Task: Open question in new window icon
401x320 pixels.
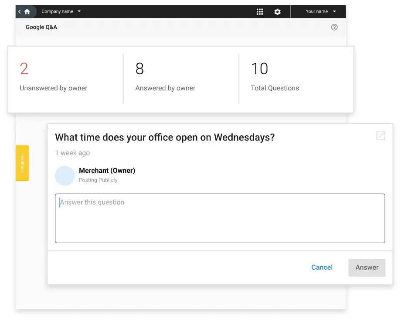Action: (x=381, y=136)
